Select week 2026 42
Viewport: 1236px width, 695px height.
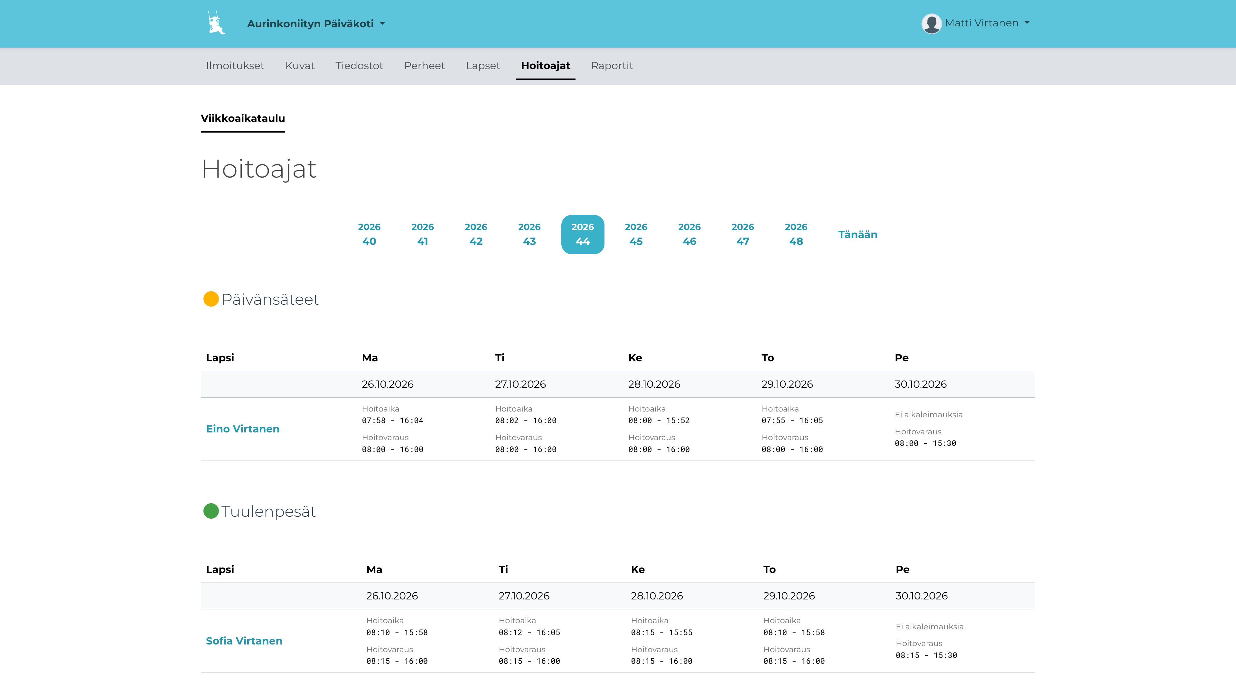476,234
